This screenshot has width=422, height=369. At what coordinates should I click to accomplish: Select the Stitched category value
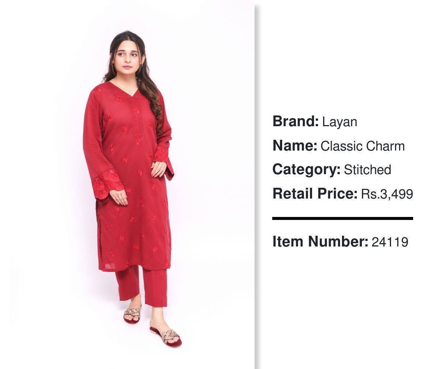[367, 170]
